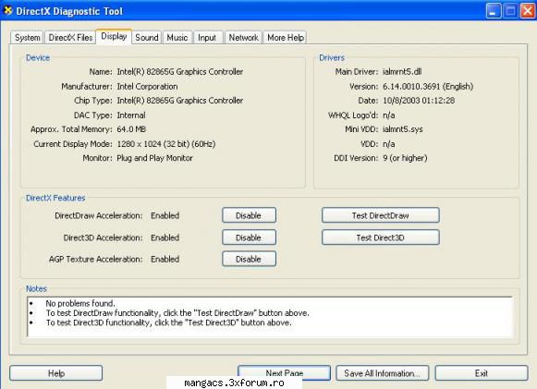
Task: Disable AGP Texture Acceleration
Action: (249, 259)
